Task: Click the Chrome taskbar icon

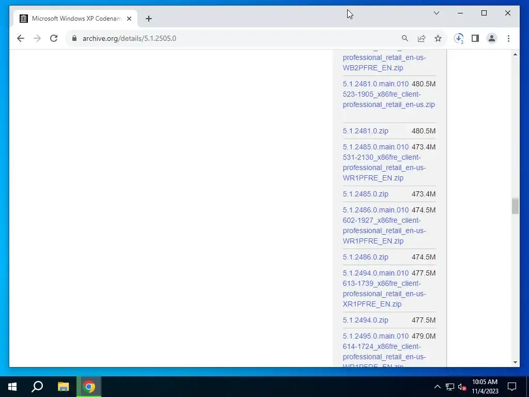Action: tap(89, 387)
